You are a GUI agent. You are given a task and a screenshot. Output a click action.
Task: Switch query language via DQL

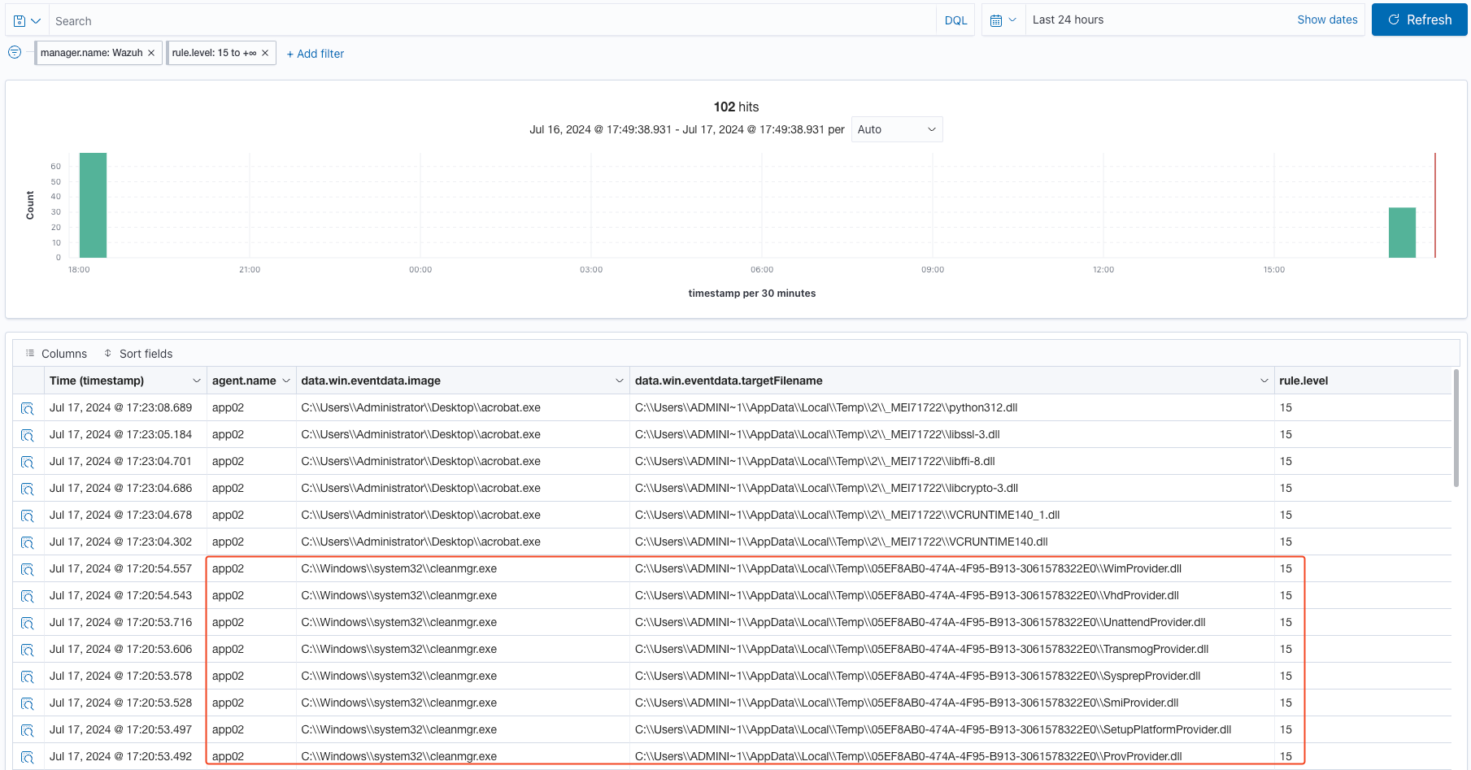[955, 20]
